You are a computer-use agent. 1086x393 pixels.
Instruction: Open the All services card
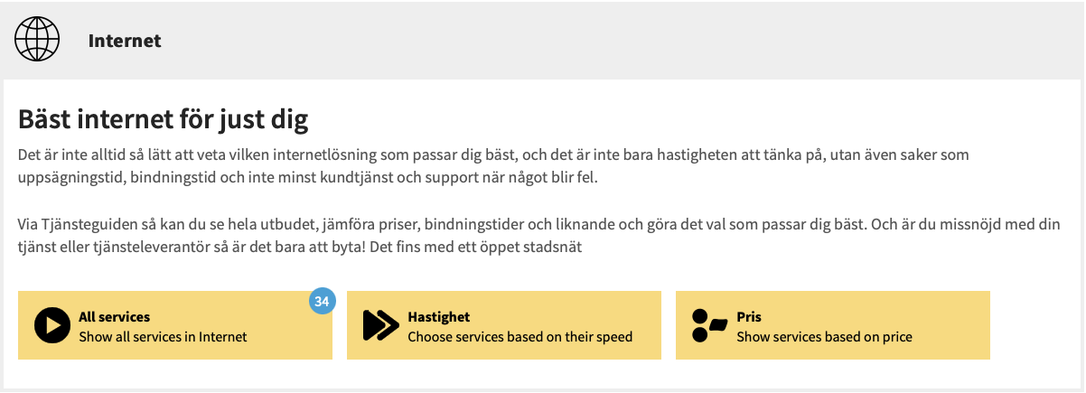(175, 325)
